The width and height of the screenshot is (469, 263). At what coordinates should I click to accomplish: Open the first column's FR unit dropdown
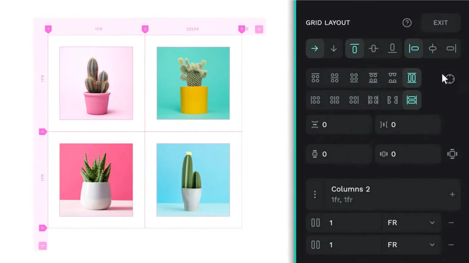(411, 223)
